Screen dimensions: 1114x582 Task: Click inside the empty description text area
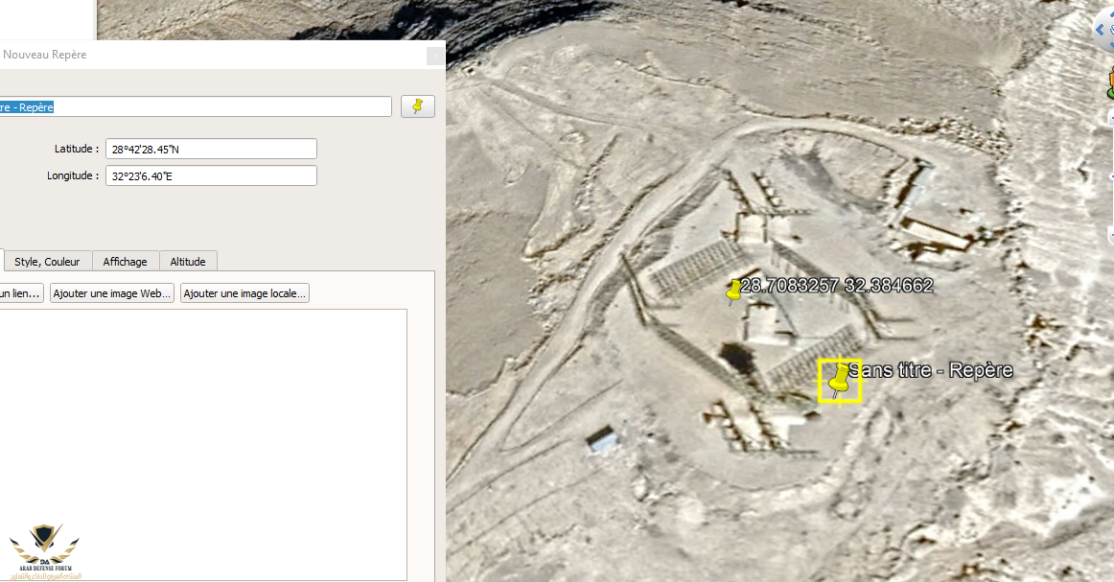point(201,441)
